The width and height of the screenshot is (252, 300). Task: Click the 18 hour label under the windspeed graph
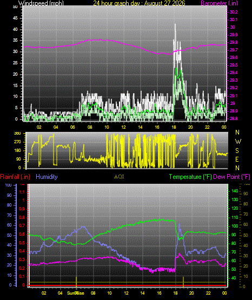(x=174, y=127)
